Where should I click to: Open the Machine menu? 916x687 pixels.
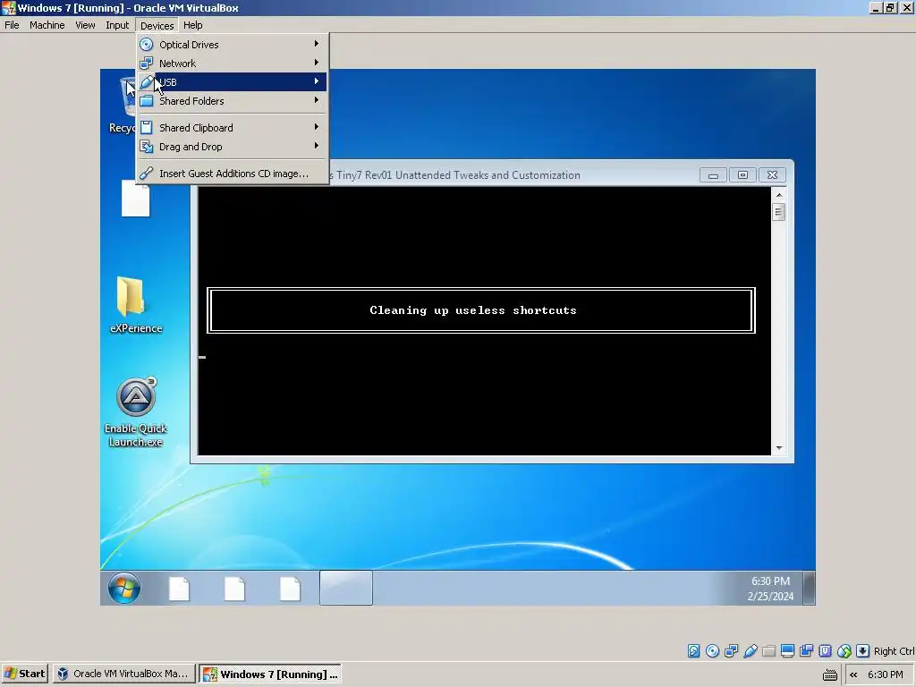[47, 25]
